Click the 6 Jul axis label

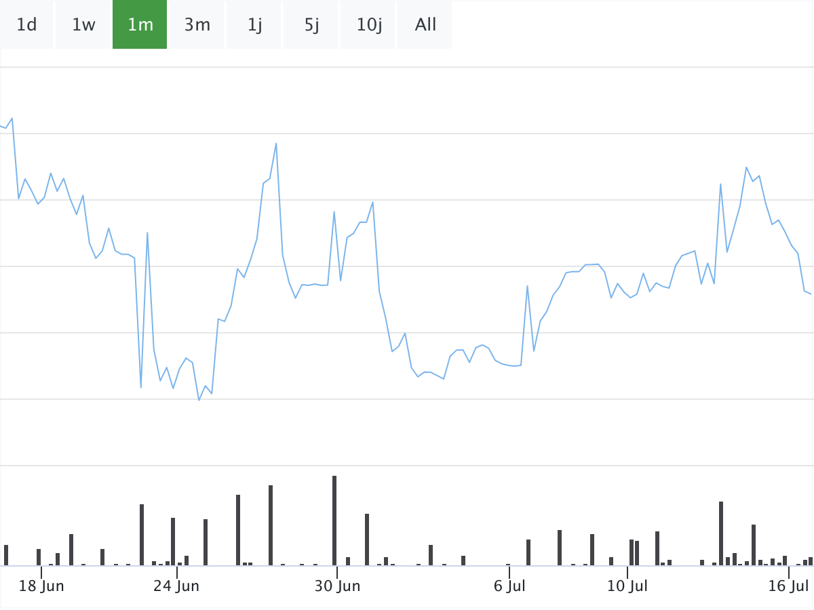(509, 586)
